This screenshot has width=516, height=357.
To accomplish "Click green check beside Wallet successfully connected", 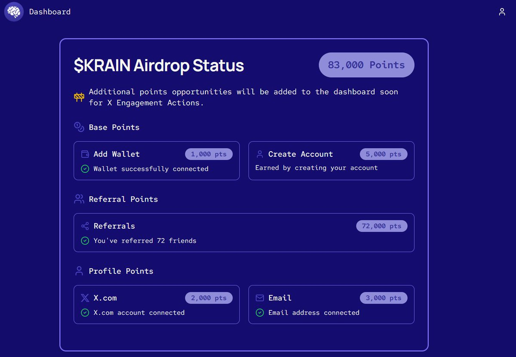I will point(85,169).
